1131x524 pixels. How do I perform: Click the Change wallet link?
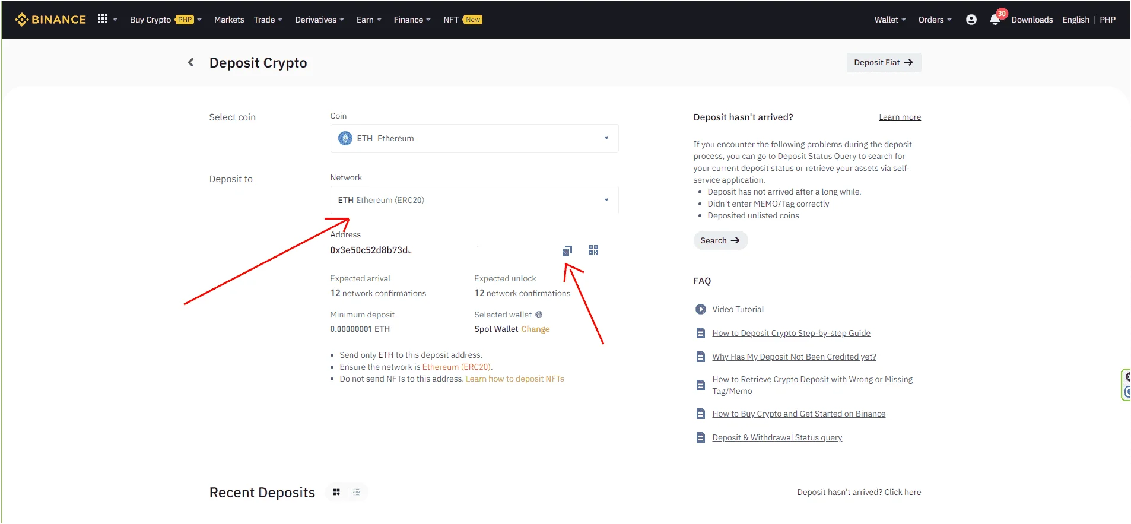(535, 329)
